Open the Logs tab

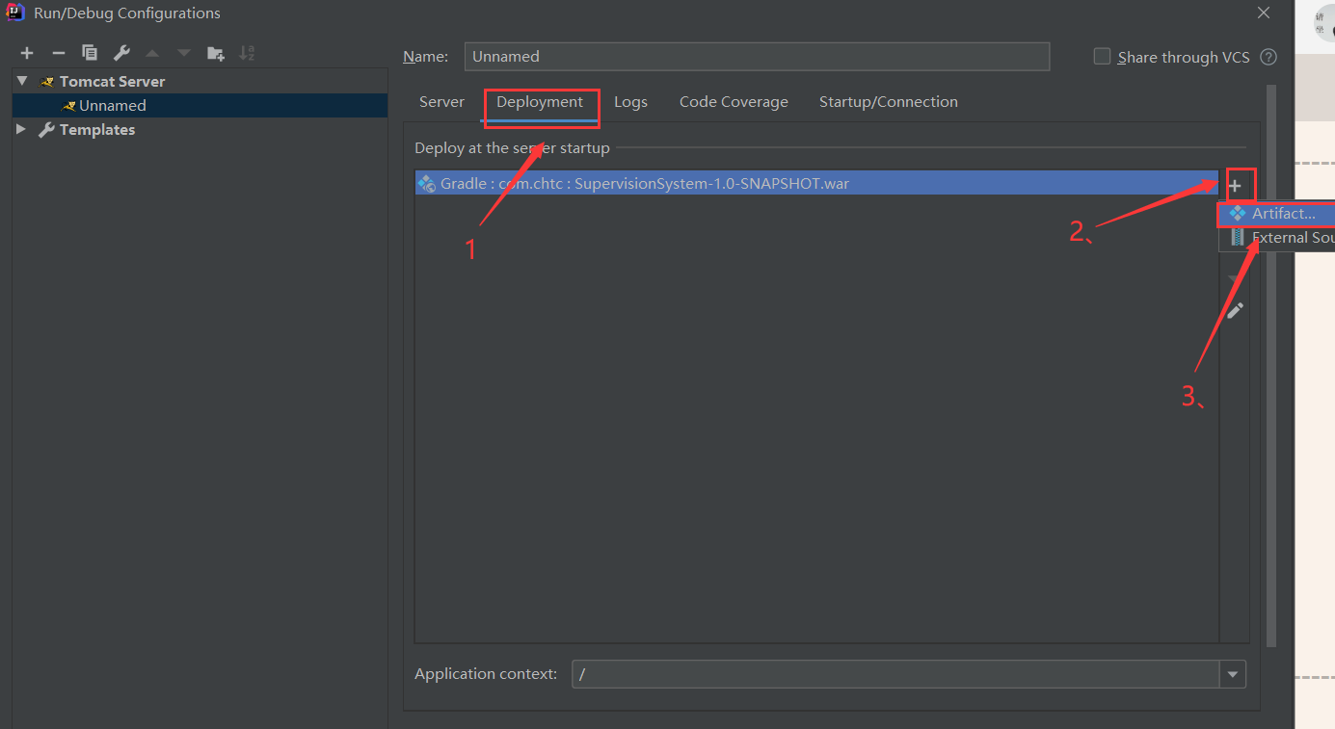[x=630, y=102]
